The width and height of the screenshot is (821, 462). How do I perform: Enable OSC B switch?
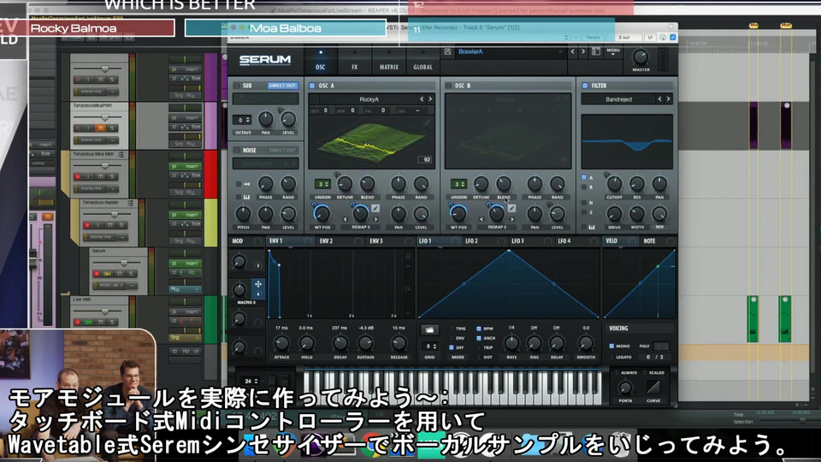tap(448, 86)
